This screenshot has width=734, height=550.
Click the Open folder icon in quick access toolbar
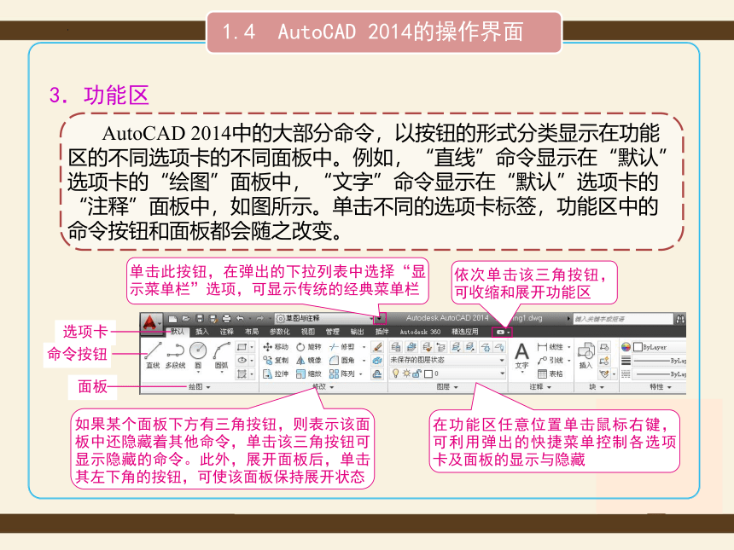[186, 319]
